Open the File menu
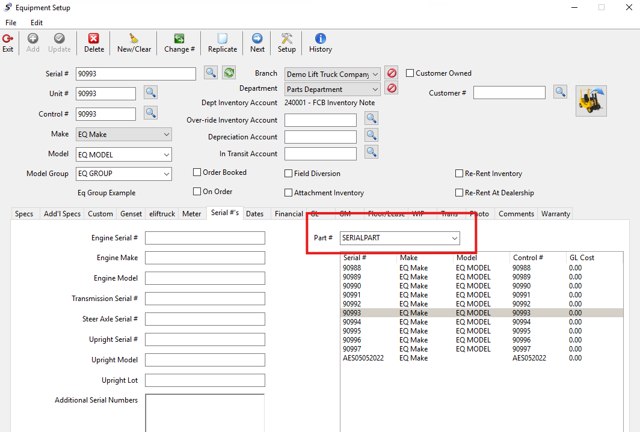 click(11, 23)
